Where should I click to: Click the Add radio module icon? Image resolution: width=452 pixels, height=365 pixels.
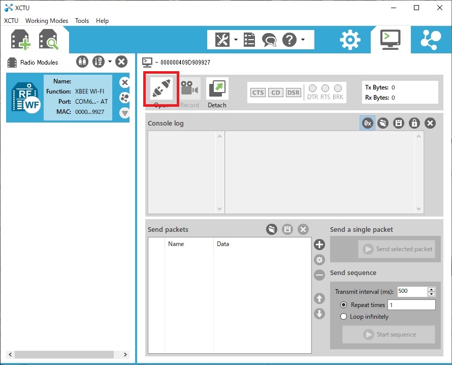click(21, 40)
